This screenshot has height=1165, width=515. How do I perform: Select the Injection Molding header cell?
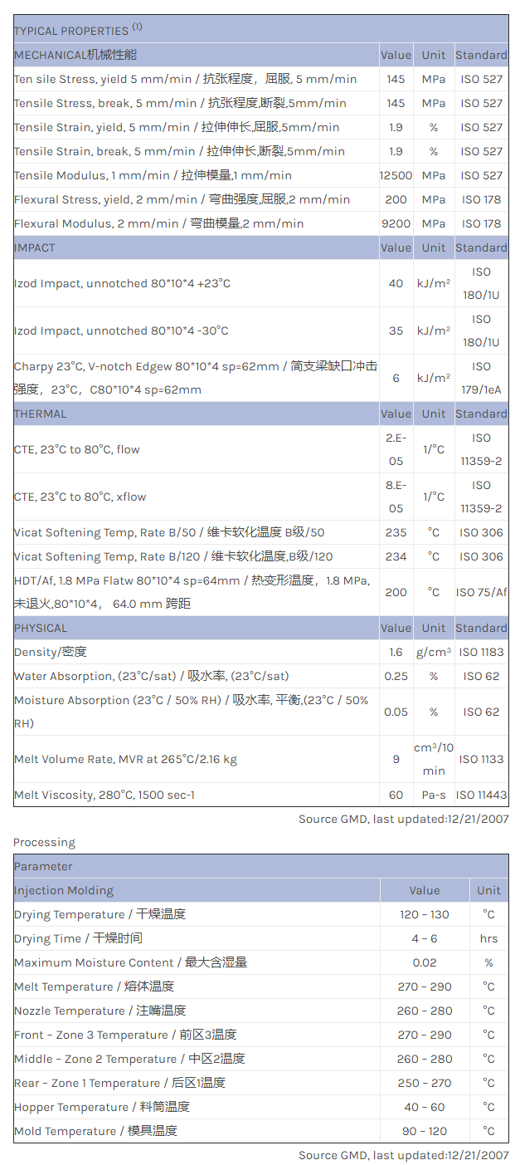tap(64, 890)
